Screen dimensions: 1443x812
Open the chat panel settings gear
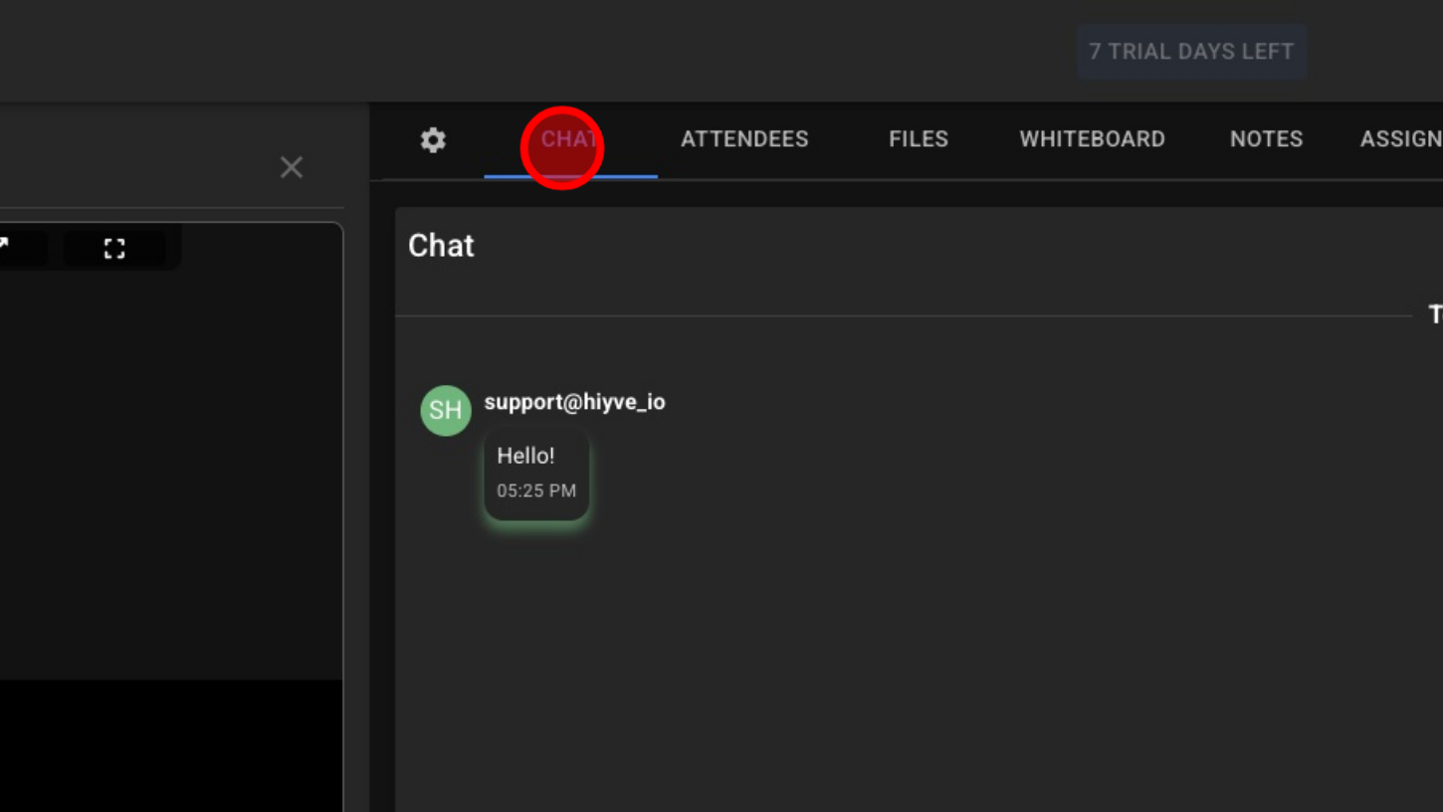[433, 140]
